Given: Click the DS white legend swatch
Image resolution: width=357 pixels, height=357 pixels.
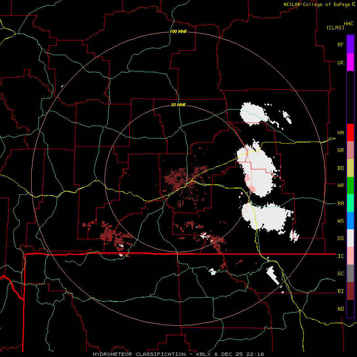Looking at the screenshot, I should [350, 238].
